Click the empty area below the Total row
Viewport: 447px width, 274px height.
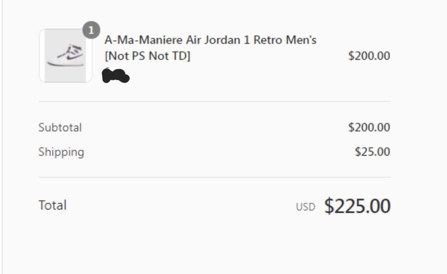tap(214, 244)
